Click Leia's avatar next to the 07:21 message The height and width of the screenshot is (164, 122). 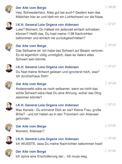(x=9, y=26)
